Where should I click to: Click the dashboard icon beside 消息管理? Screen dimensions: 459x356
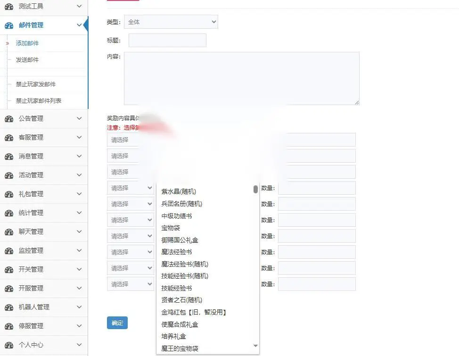click(9, 157)
